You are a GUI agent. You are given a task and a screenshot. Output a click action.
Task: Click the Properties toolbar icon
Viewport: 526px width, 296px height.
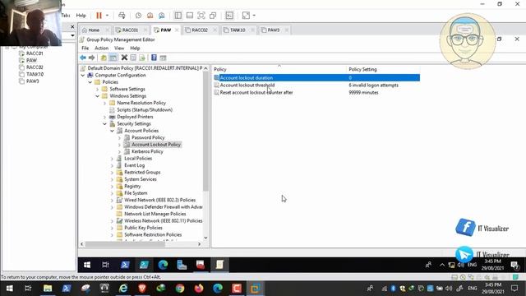[x=133, y=58]
